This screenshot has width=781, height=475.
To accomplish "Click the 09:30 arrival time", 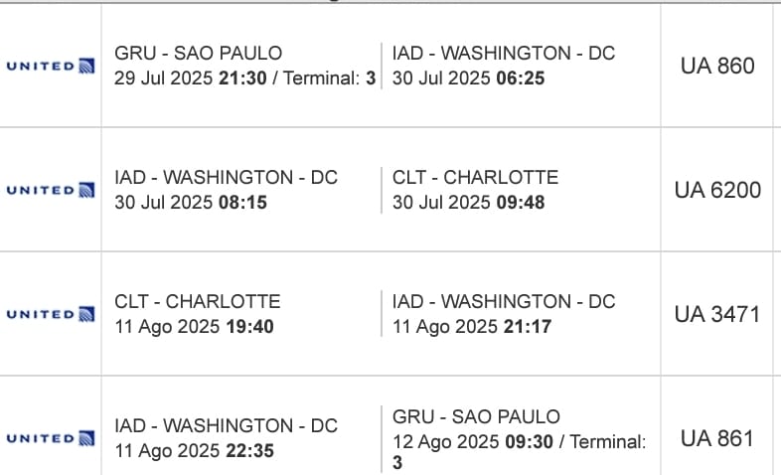I will (526, 441).
